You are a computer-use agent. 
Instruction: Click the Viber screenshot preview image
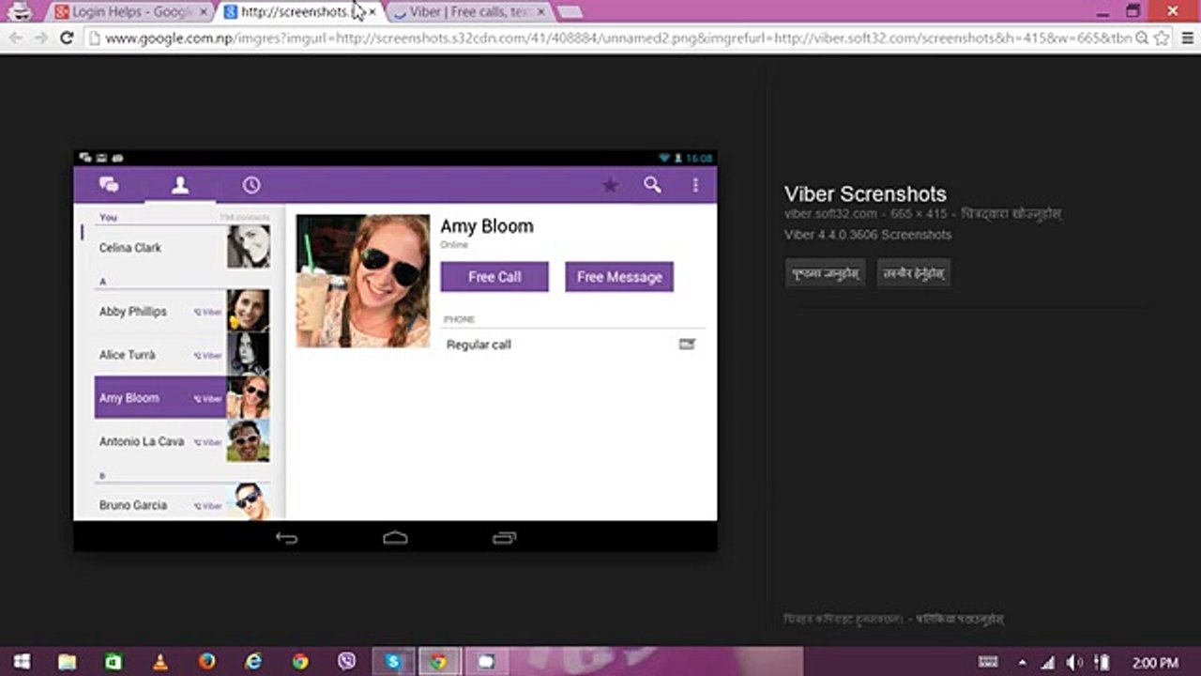pyautogui.click(x=395, y=349)
